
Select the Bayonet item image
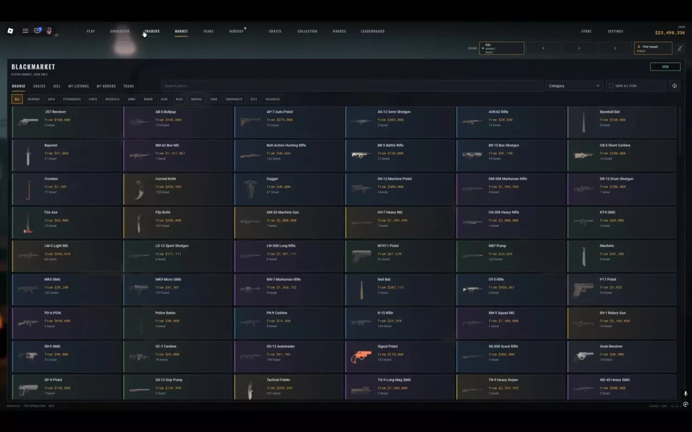(28, 156)
